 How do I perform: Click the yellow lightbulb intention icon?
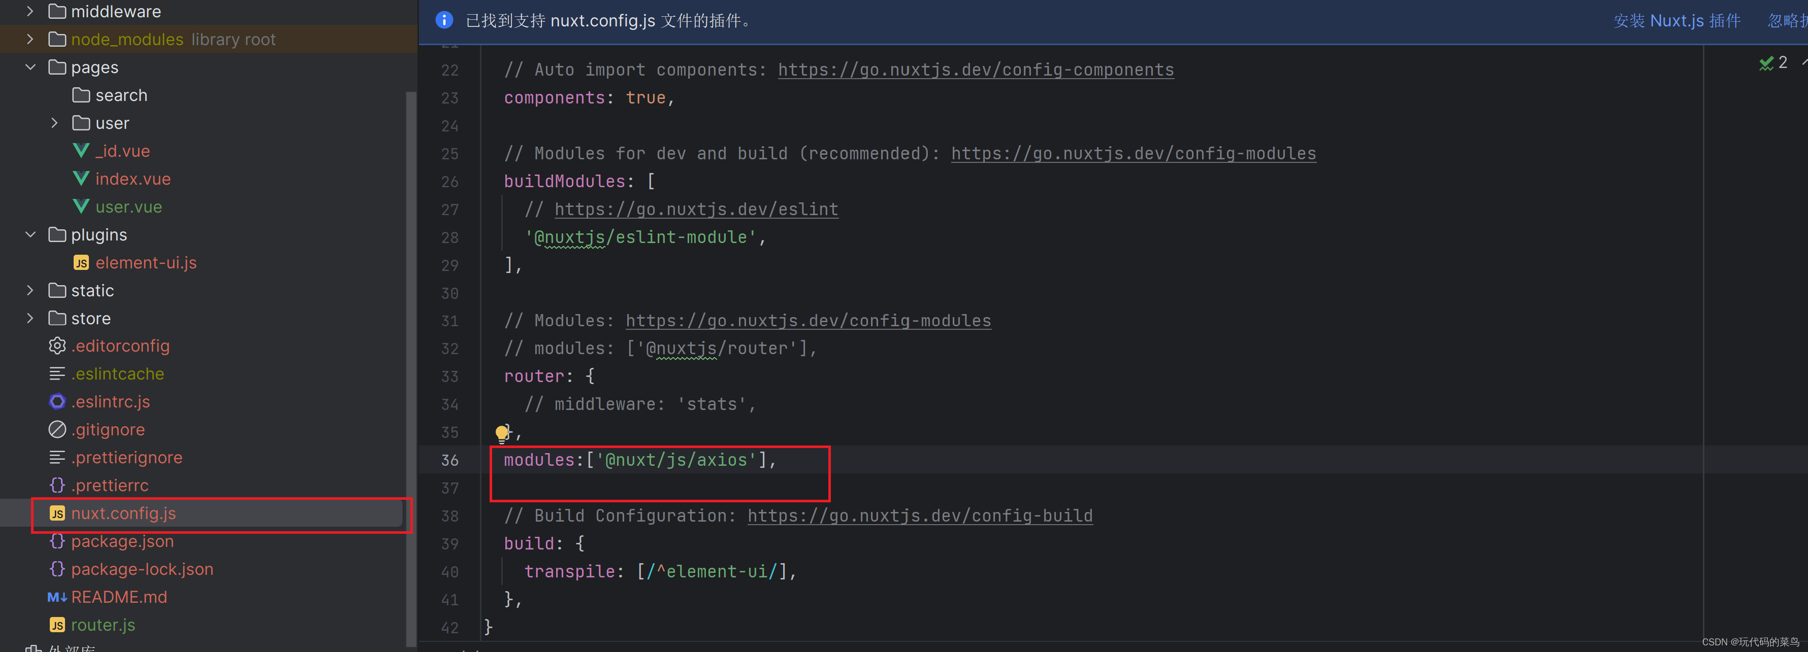[x=502, y=433]
